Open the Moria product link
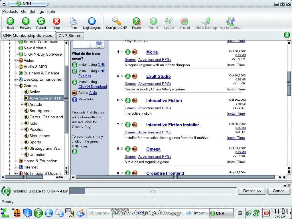 coord(152,52)
